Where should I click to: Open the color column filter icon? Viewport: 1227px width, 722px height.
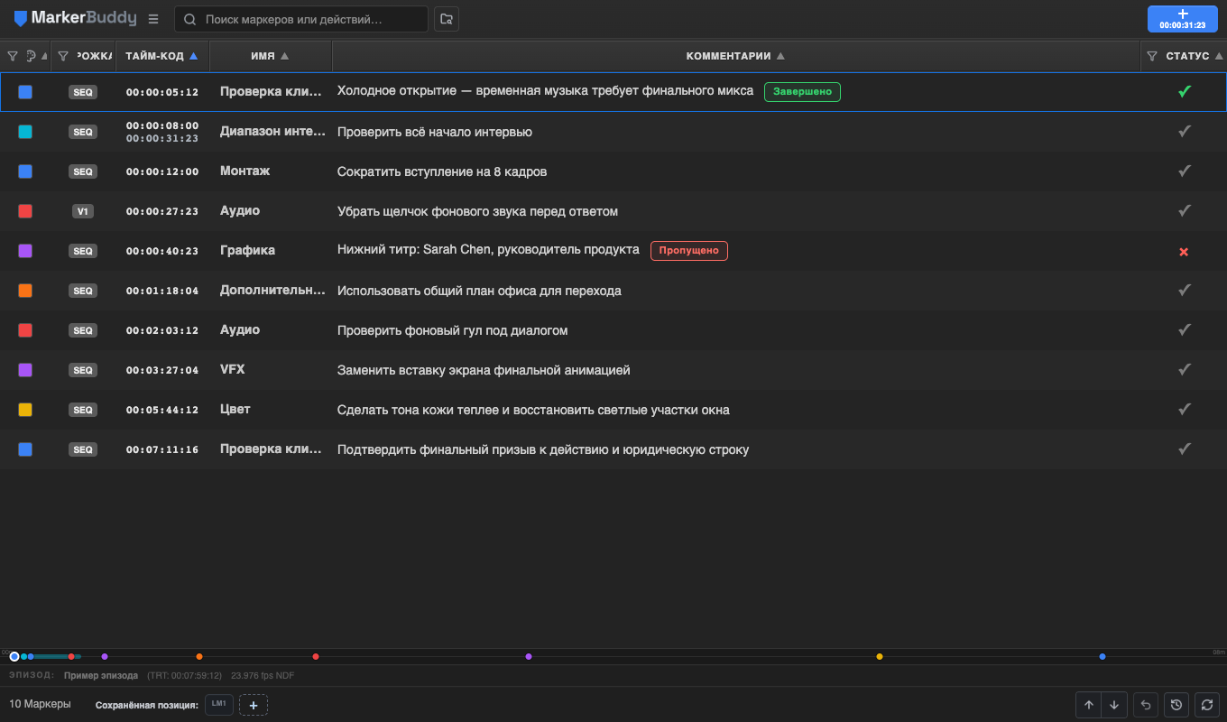coord(13,56)
